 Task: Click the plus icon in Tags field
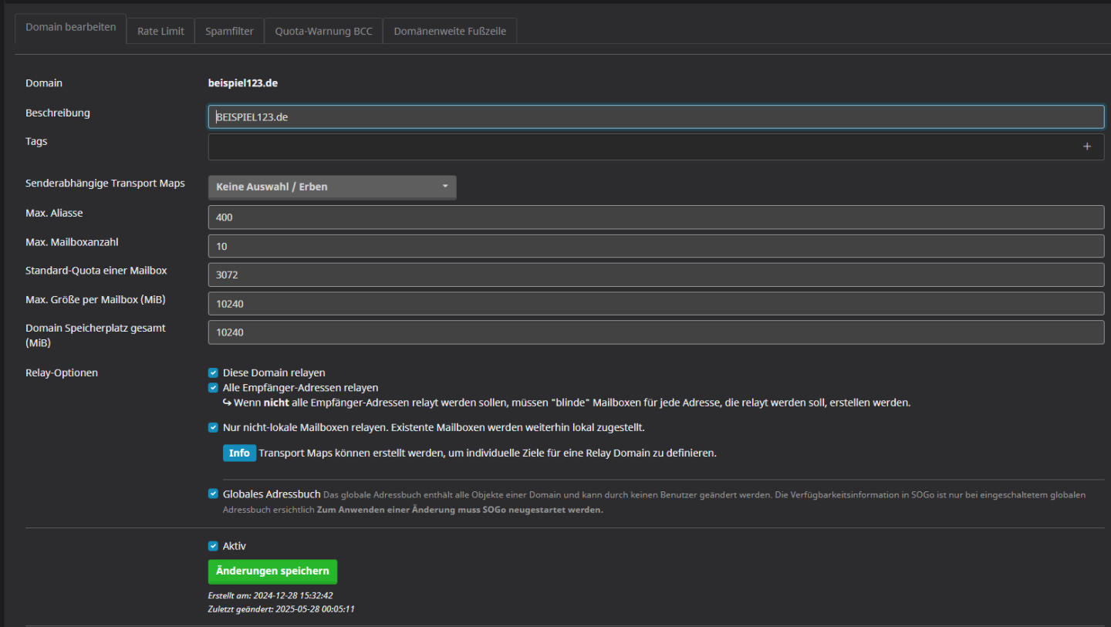click(x=1087, y=147)
